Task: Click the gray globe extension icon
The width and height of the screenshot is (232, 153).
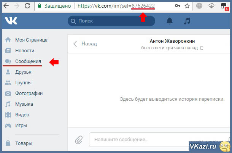Action: [x=199, y=6]
